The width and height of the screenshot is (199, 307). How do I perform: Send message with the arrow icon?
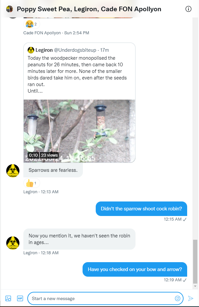tap(190, 298)
